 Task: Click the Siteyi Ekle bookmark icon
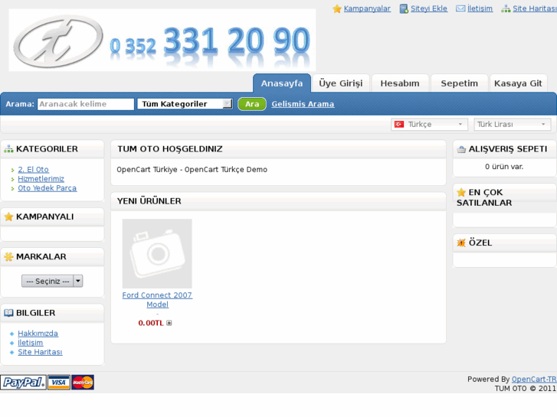point(404,9)
